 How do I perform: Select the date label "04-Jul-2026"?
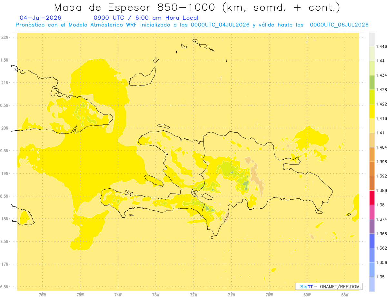(x=40, y=18)
